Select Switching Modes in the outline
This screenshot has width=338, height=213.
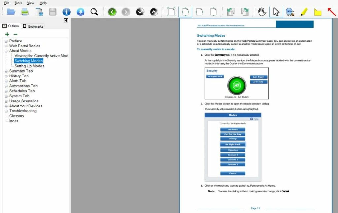pyautogui.click(x=28, y=61)
